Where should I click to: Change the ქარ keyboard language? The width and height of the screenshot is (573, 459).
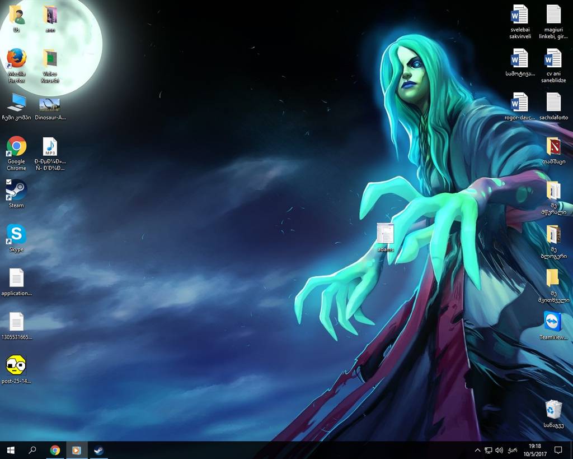[512, 450]
